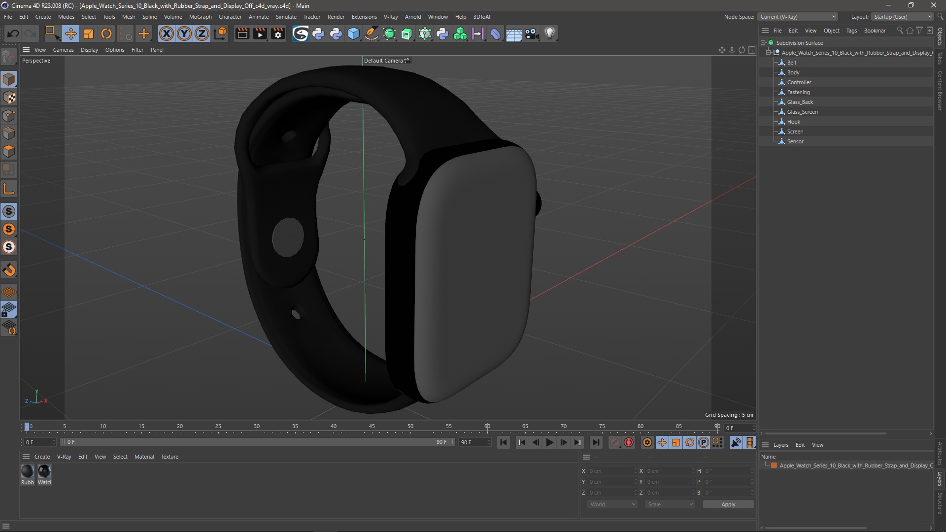Switch to Edges mode
Viewport: 946px width, 532px height.
pyautogui.click(x=9, y=133)
